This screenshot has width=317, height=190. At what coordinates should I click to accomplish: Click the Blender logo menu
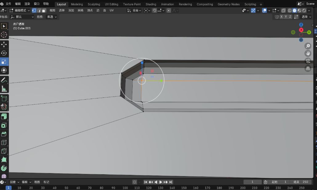(x=2, y=4)
